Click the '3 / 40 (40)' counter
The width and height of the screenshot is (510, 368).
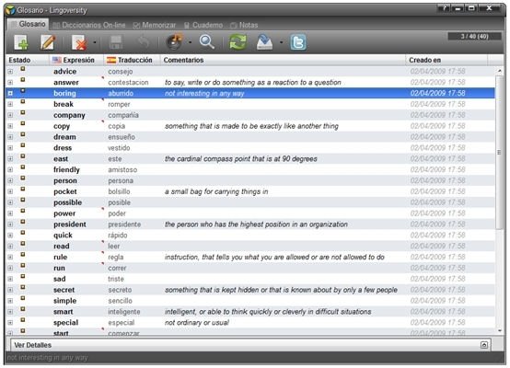474,37
